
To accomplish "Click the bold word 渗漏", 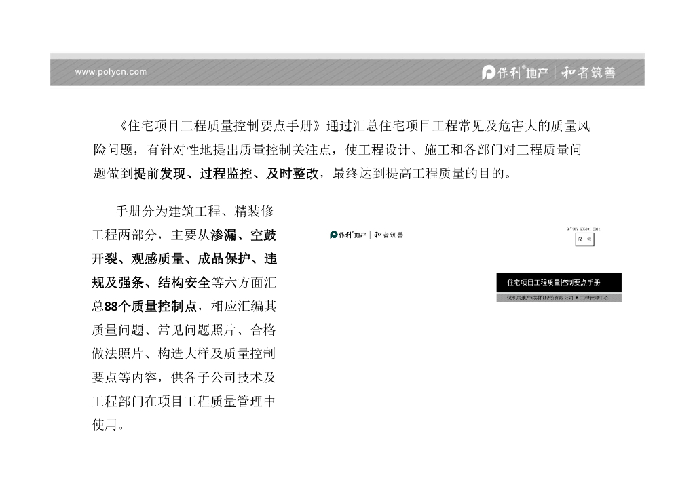I will coord(223,235).
